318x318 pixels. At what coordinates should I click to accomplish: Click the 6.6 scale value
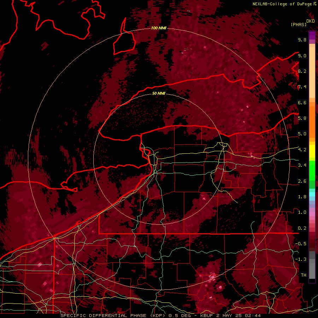[x=302, y=102]
